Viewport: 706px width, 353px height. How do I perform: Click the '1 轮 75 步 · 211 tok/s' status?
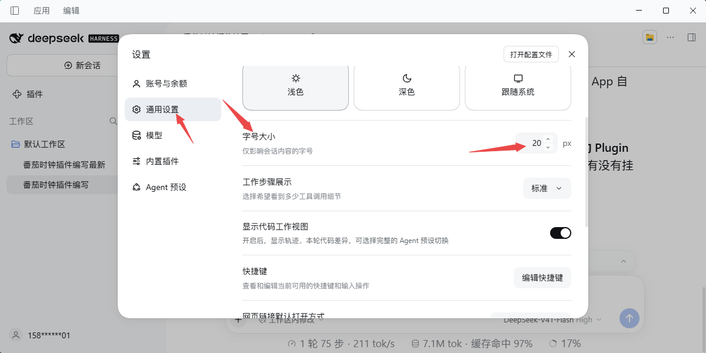click(341, 344)
